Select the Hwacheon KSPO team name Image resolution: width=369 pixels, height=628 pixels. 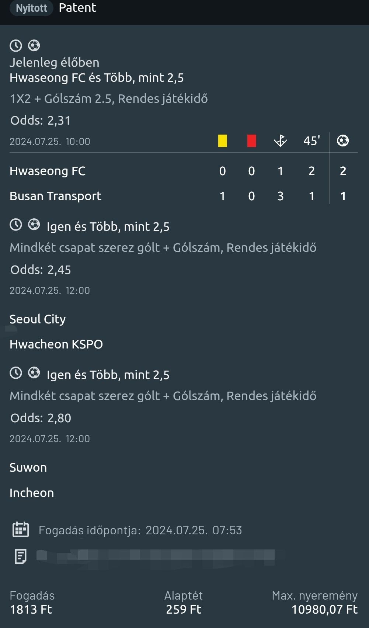(x=56, y=344)
